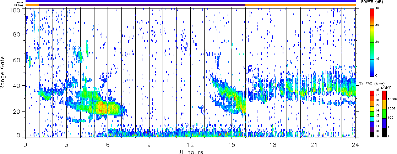Click the '15' label on the TX FRQ legend
Screen dimensions: 397x154
tap(377, 105)
